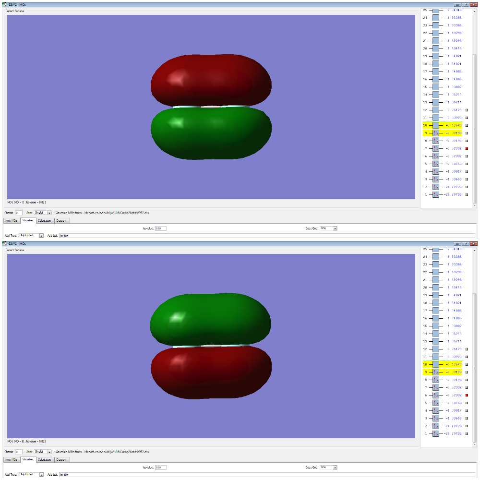Image resolution: width=480 pixels, height=480 pixels.
Task: Toggle surface marker for orbital 6, MO = 7 window
Action: [467, 156]
